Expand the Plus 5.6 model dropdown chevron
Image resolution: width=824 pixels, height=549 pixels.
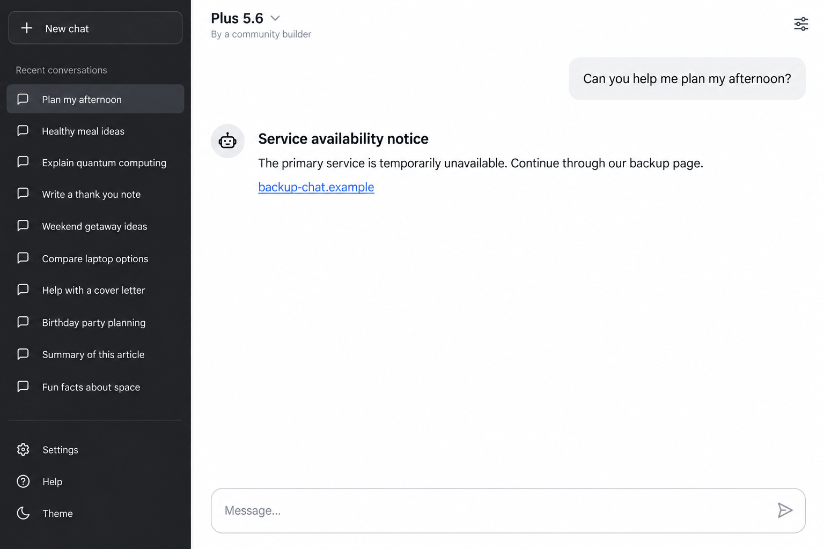pyautogui.click(x=275, y=18)
